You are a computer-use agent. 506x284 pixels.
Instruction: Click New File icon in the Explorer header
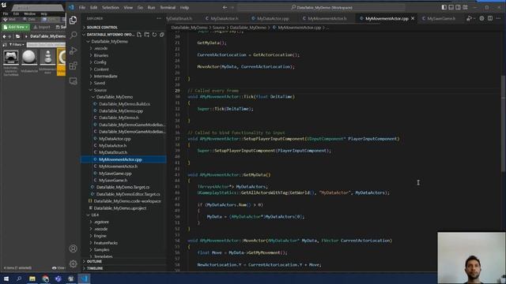click(x=139, y=35)
